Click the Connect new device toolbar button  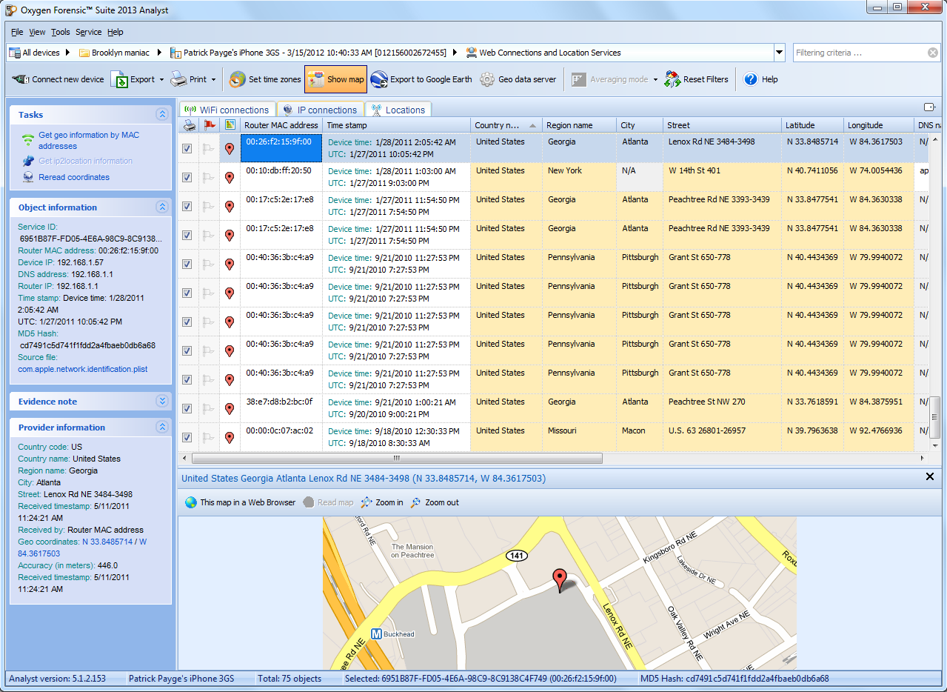click(x=58, y=79)
